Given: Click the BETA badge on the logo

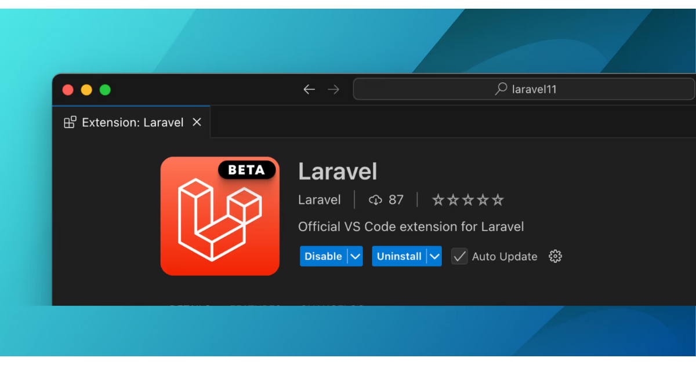Looking at the screenshot, I should point(247,169).
